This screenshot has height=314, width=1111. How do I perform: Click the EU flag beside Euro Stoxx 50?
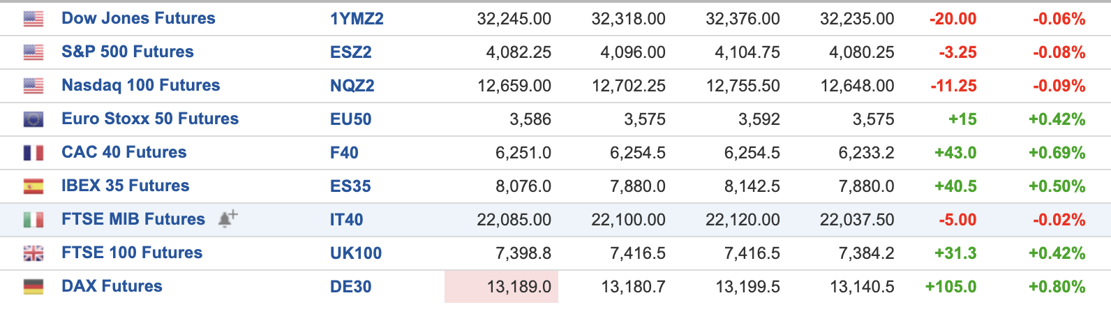pos(33,119)
